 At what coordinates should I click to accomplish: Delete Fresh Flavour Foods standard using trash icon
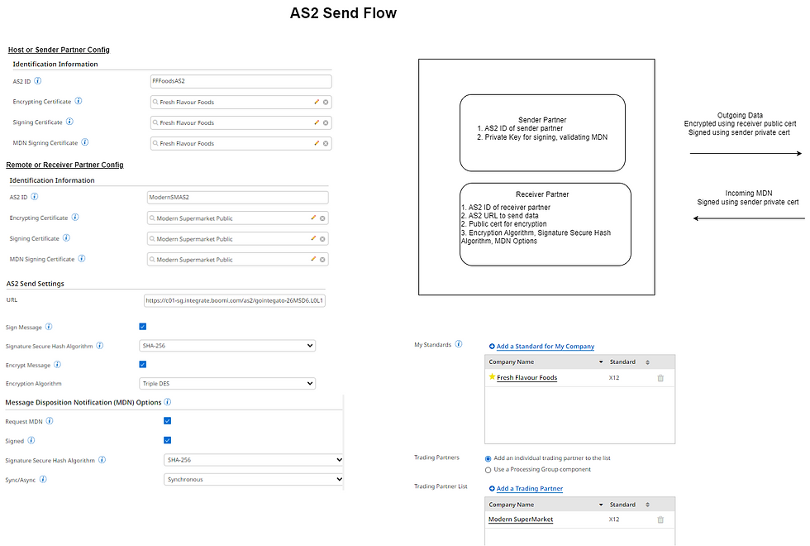660,378
